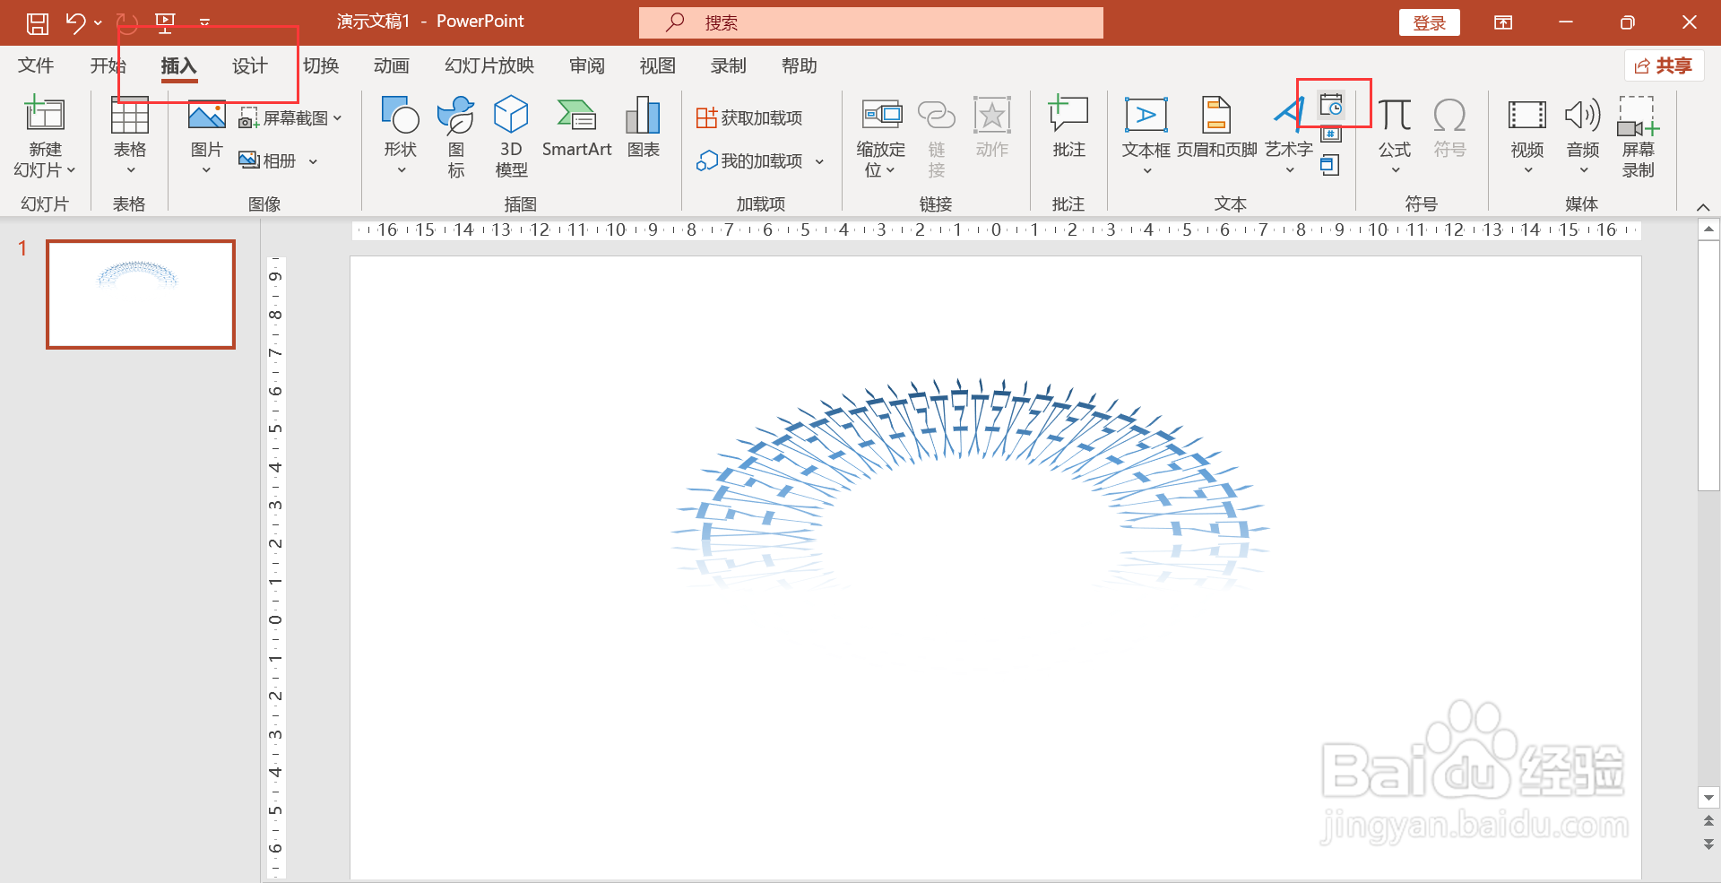Screen dimensions: 1721x883
Task: Open the 文件 (File) tab
Action: click(x=36, y=65)
